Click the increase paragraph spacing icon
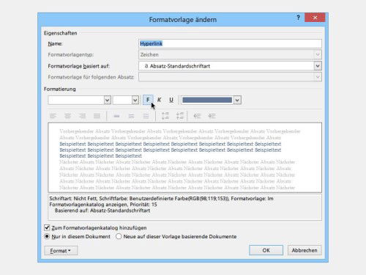Image resolution: width=366 pixels, height=275 pixels. click(x=165, y=116)
